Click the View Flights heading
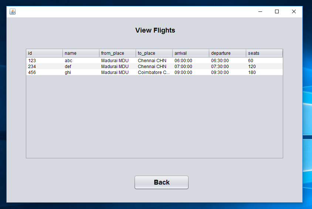Viewport: 312px width, 209px height. click(x=155, y=30)
